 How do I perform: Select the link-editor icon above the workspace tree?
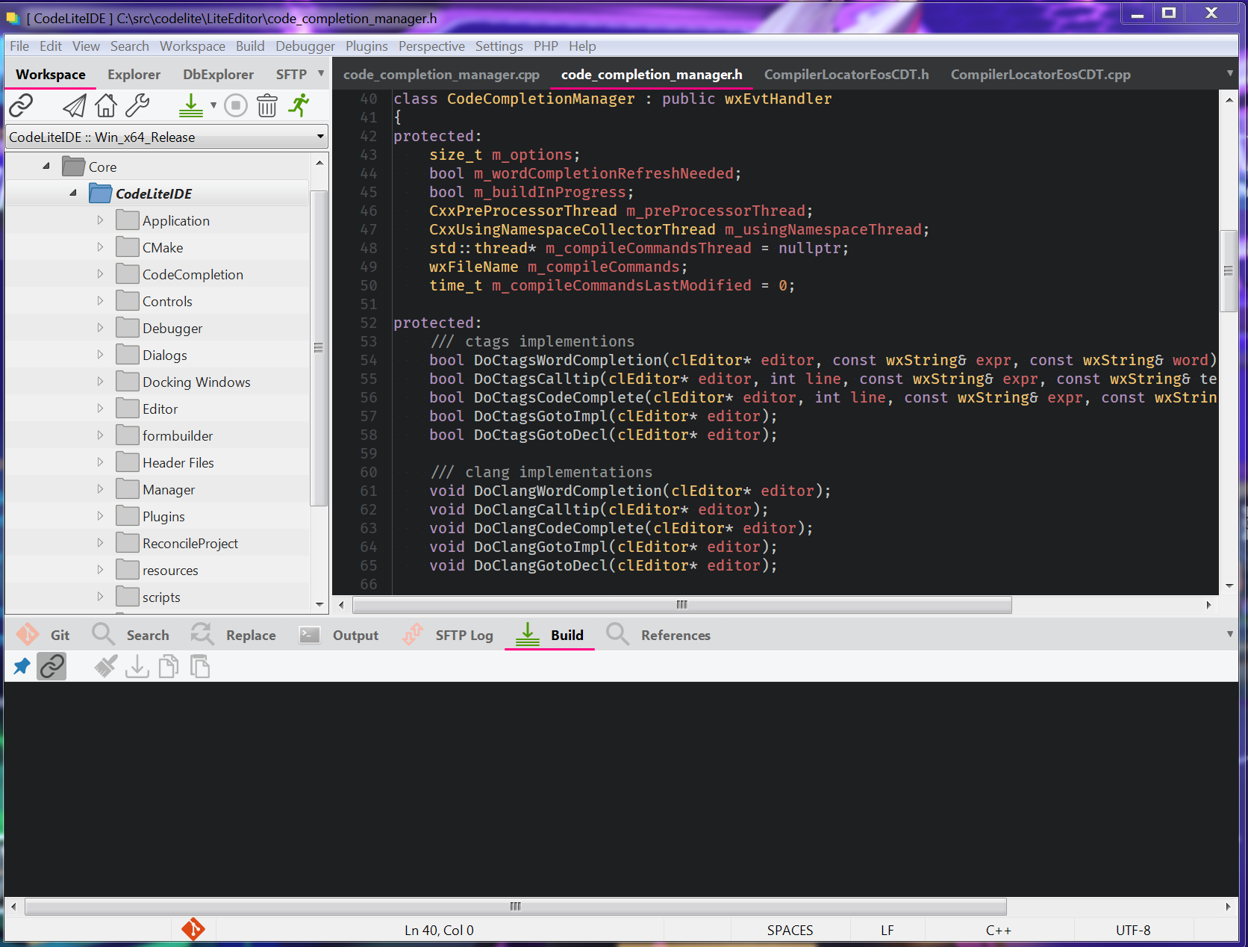pos(20,105)
